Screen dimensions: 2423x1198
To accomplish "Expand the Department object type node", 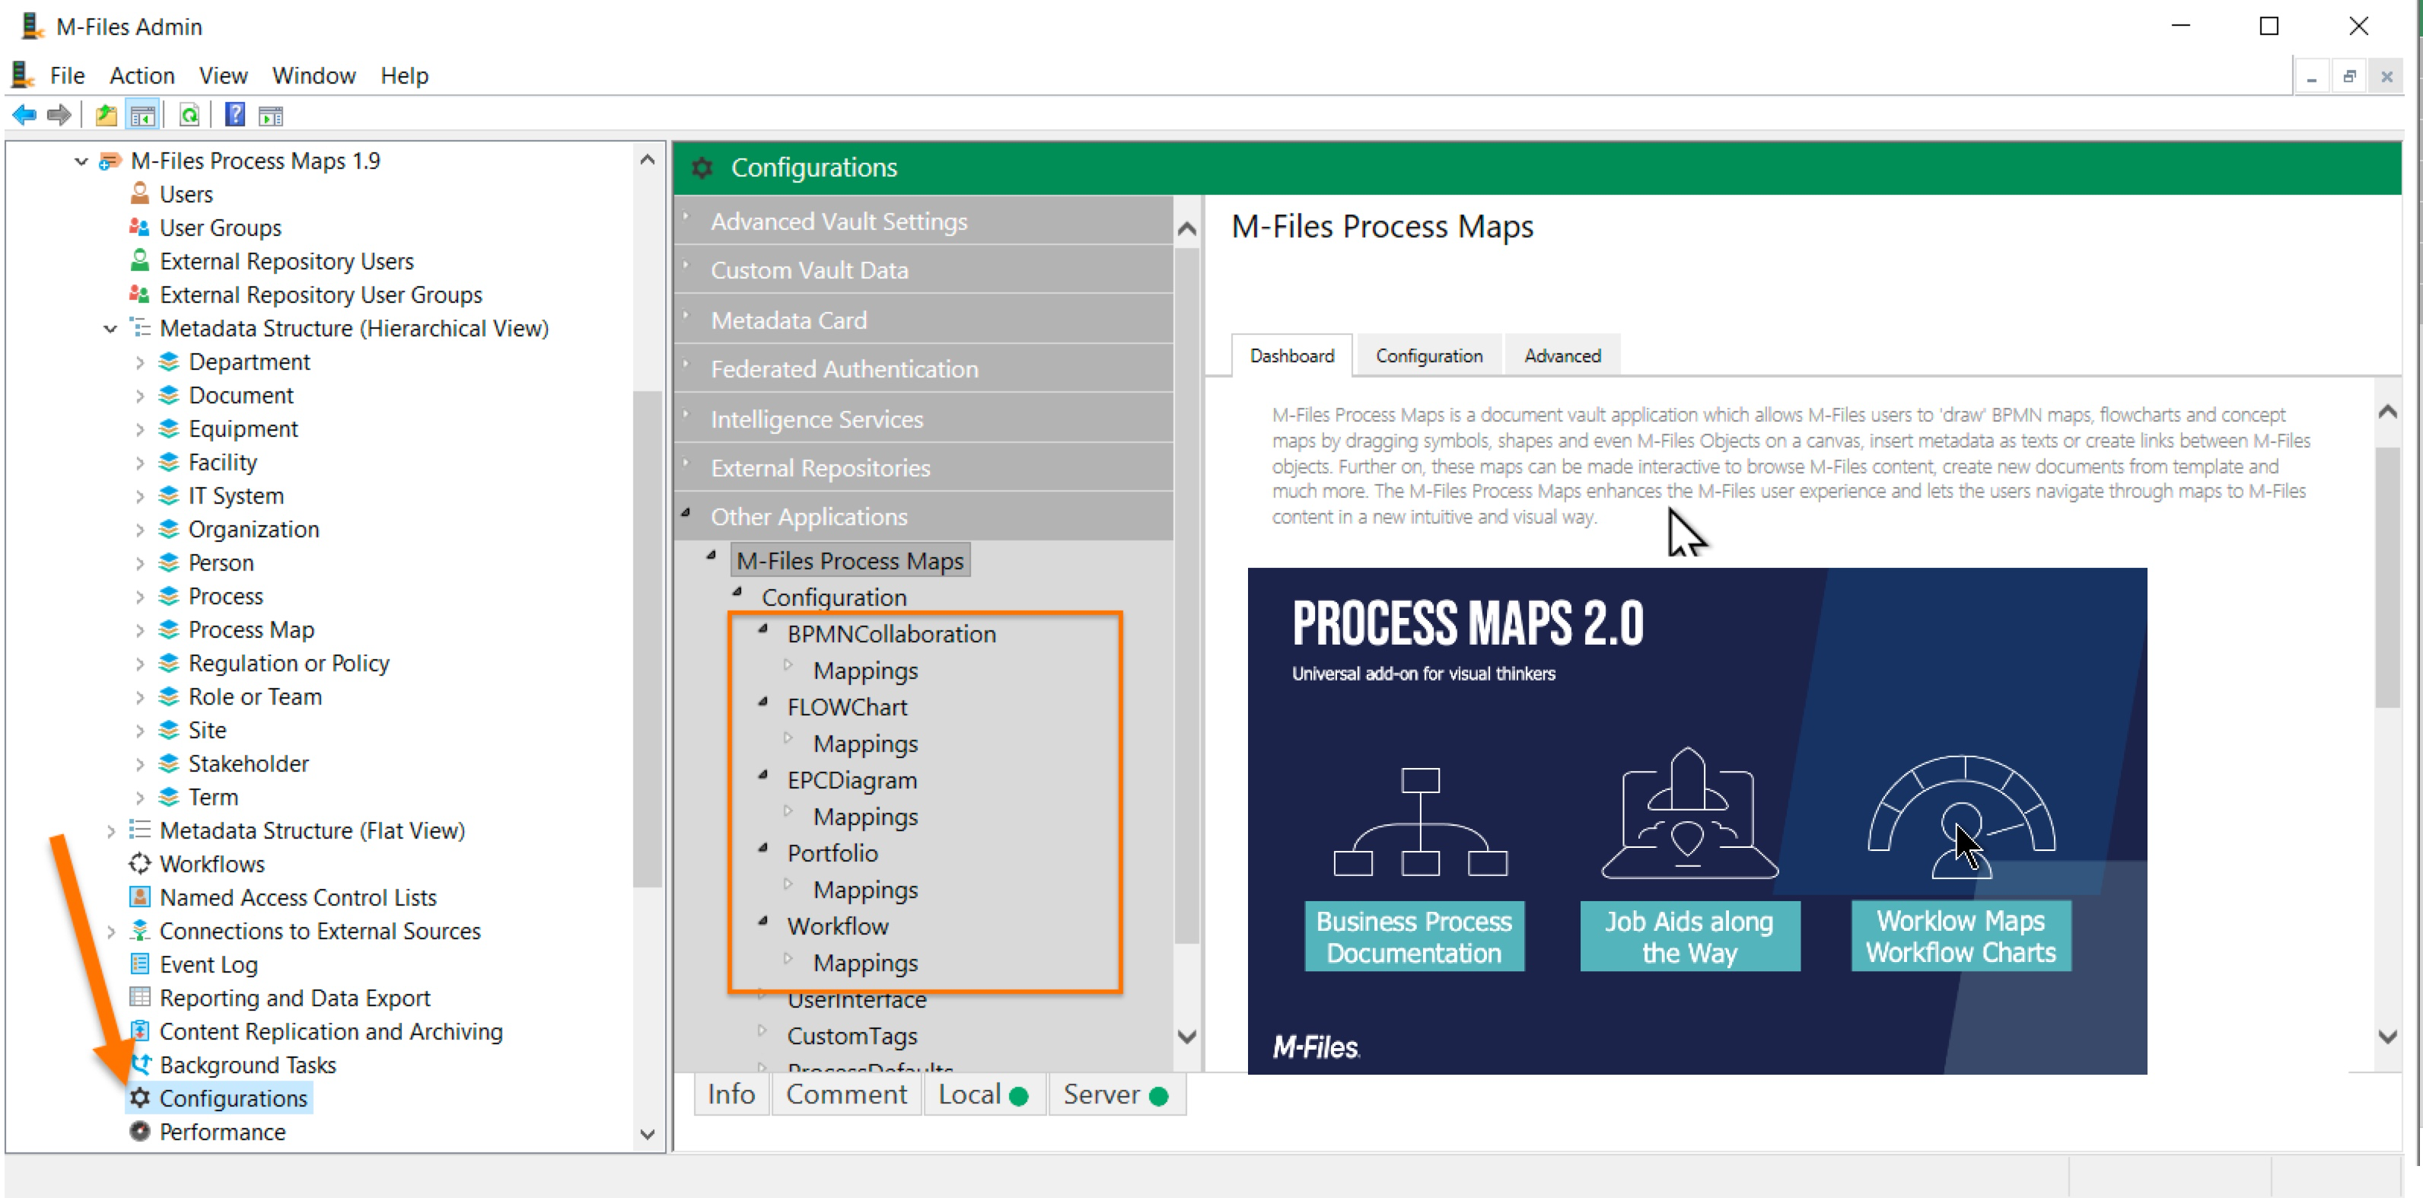I will coord(139,362).
